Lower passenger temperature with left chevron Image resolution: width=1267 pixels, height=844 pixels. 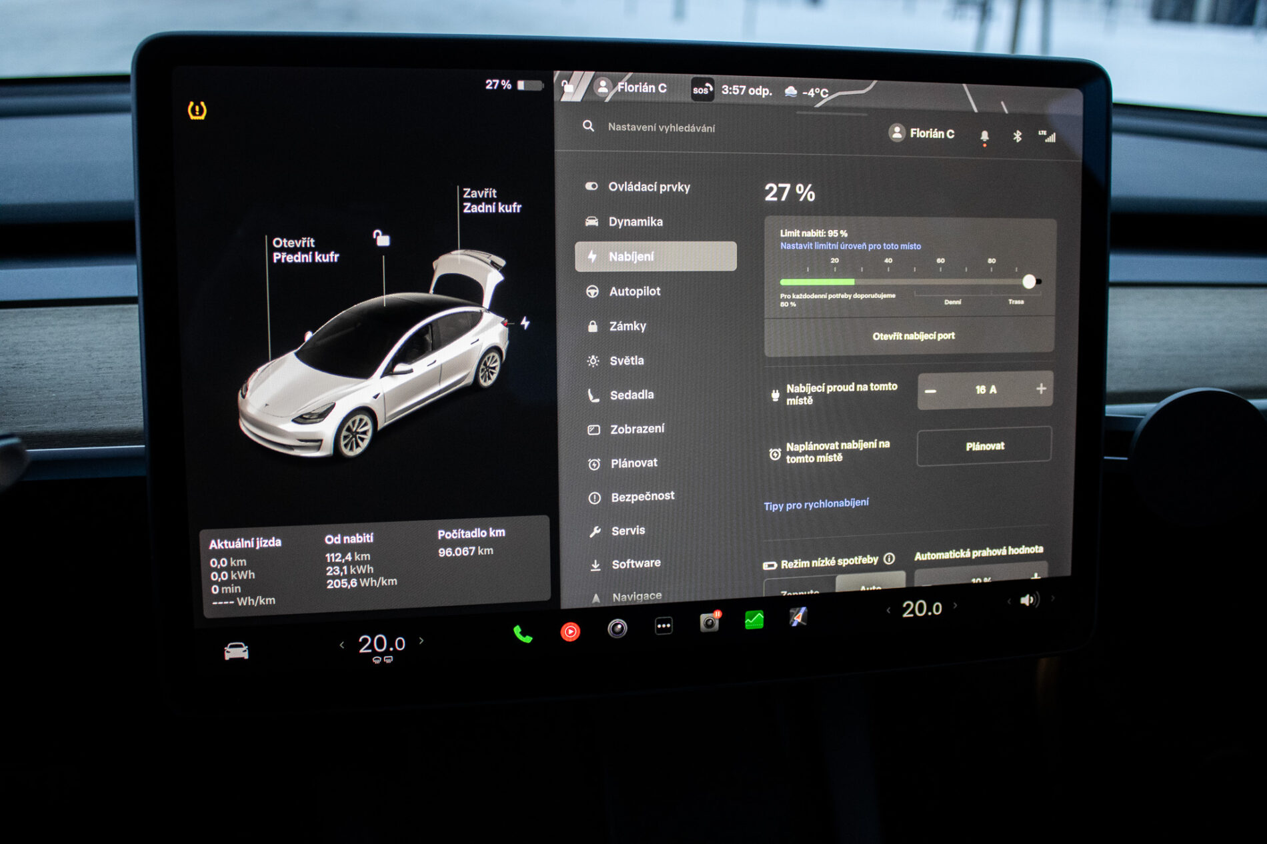(888, 610)
